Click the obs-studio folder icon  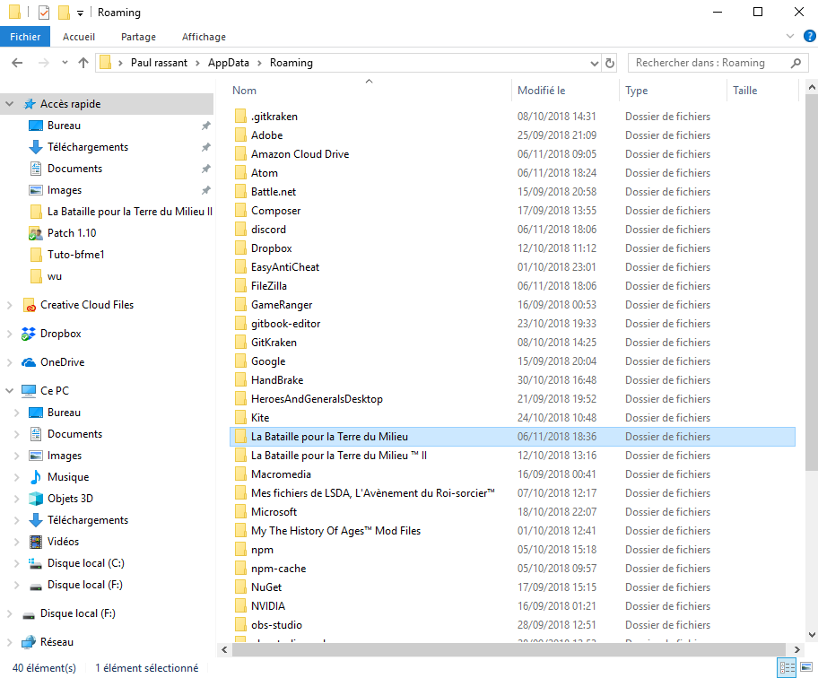[x=240, y=624]
